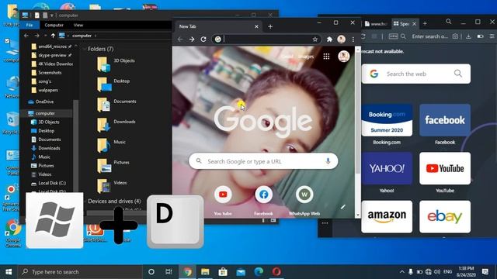
Task: Open Explorer's recent locations dropdown arrow
Action: click(x=45, y=36)
